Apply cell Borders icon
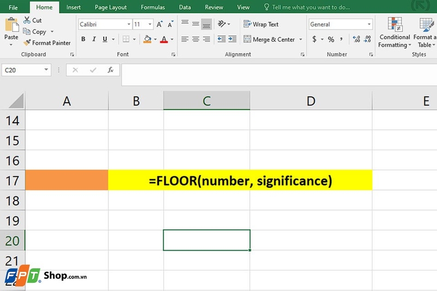The image size is (437, 291). tap(126, 39)
